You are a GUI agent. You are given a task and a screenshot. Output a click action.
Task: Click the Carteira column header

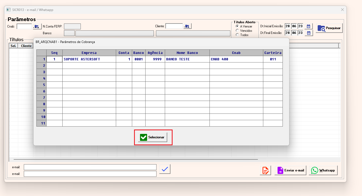(x=273, y=53)
